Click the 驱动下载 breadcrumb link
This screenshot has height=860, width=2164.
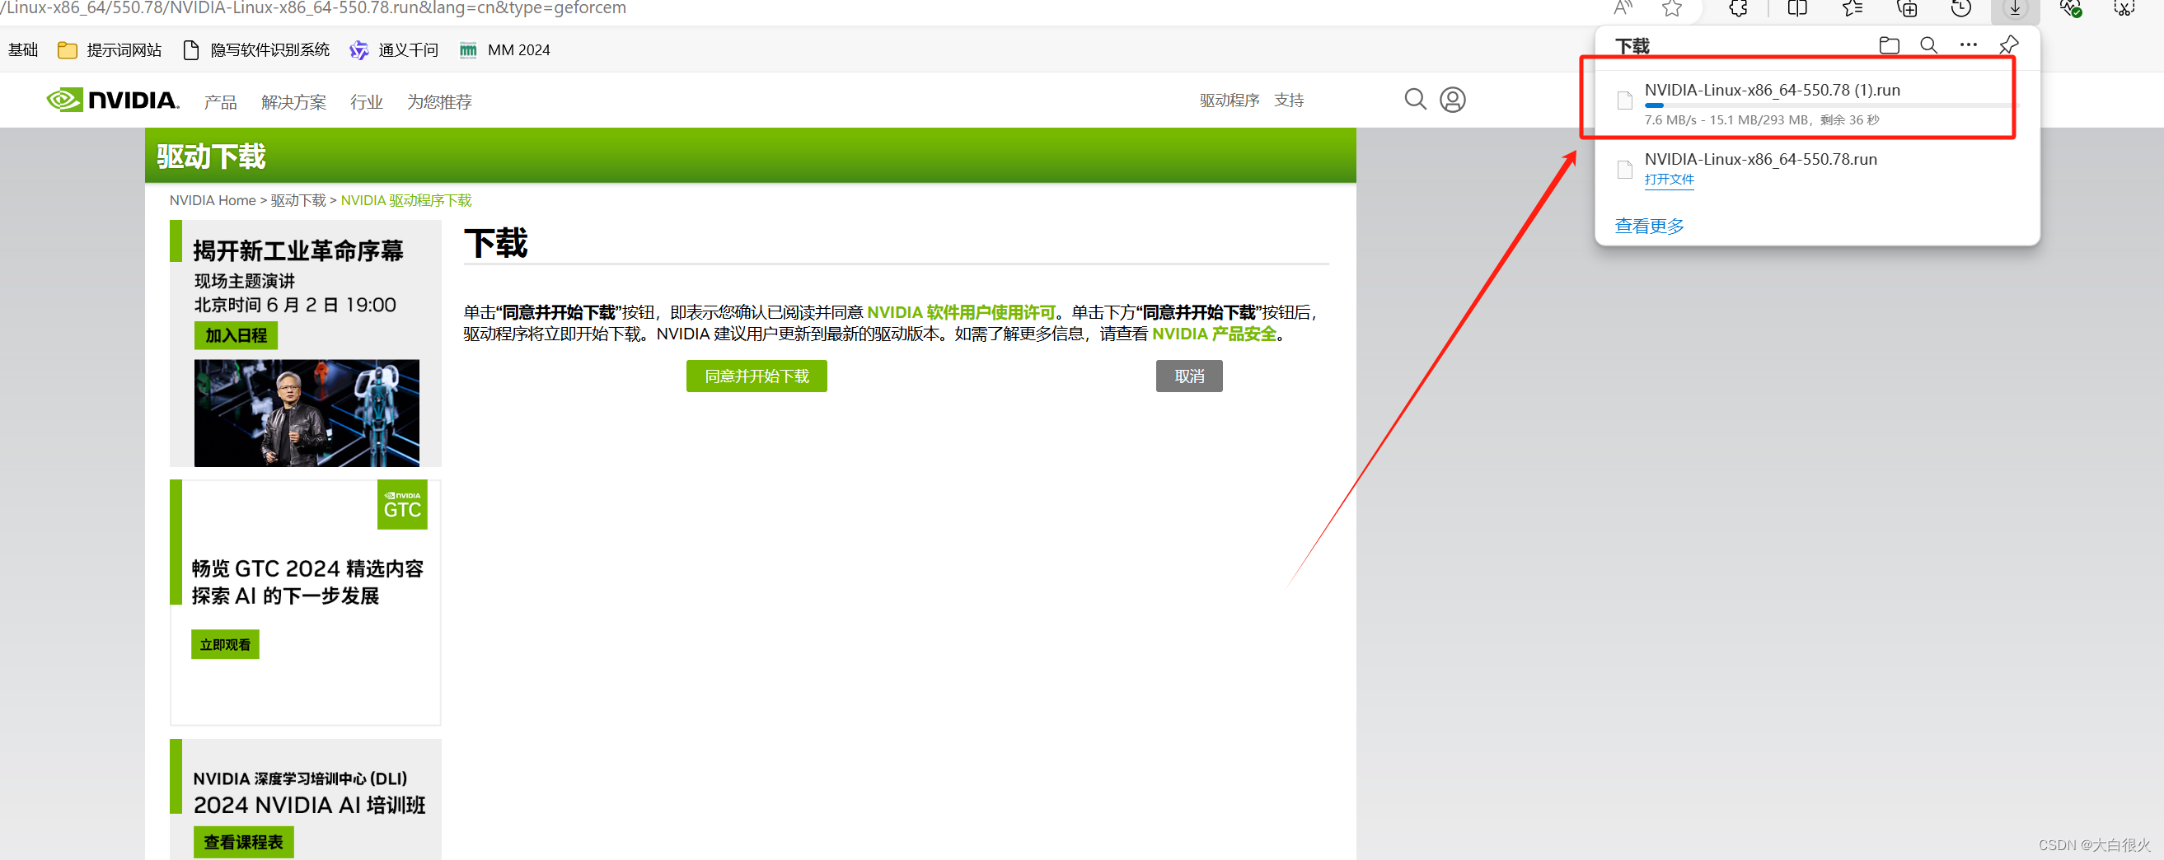pos(298,201)
